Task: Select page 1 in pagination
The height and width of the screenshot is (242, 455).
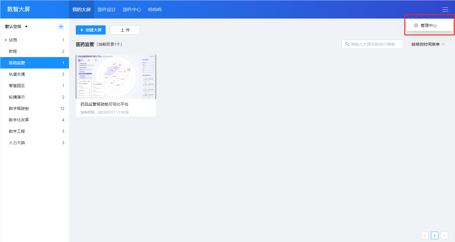Action: pyautogui.click(x=435, y=235)
